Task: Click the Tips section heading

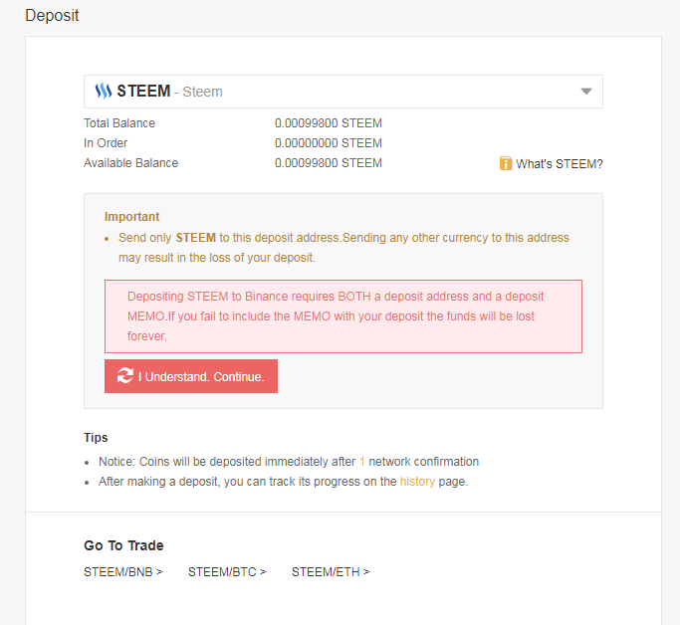Action: pyautogui.click(x=96, y=438)
